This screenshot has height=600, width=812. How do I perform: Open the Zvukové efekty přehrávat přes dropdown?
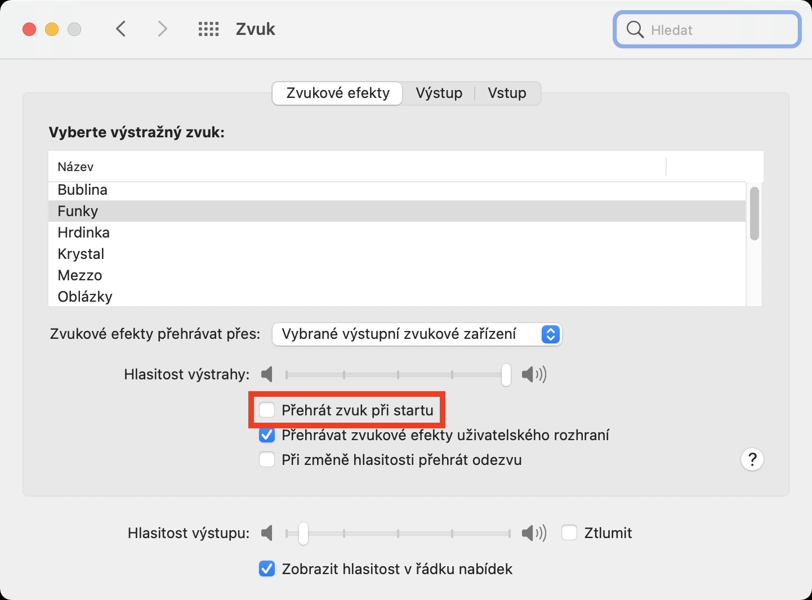click(x=417, y=334)
